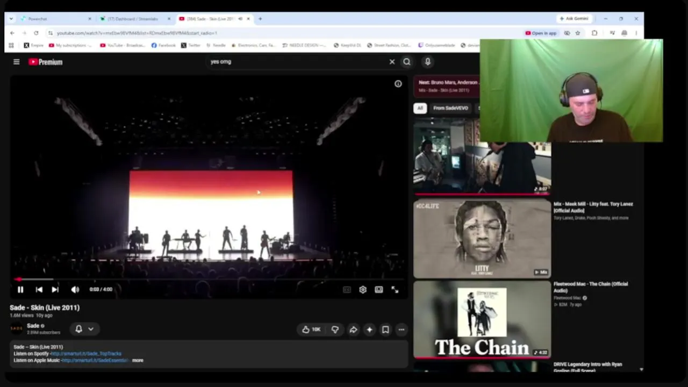
Task: Open the browser extensions puzzle icon
Action: click(x=594, y=33)
